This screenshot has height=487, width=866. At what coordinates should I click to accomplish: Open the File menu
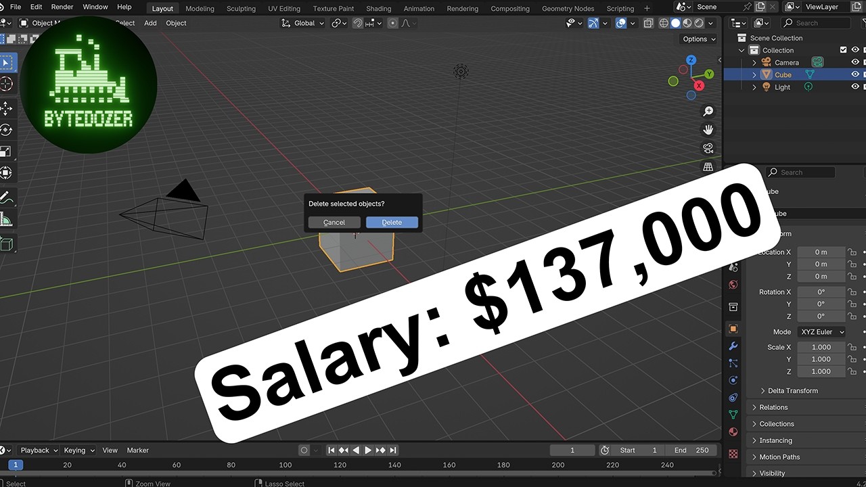pos(16,7)
